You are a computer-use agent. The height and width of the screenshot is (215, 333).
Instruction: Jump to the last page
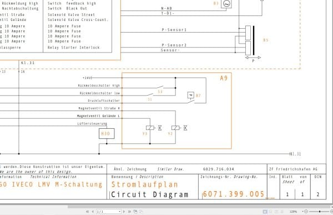click(x=129, y=211)
